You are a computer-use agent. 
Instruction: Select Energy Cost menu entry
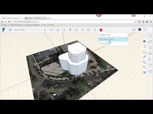point(113,35)
